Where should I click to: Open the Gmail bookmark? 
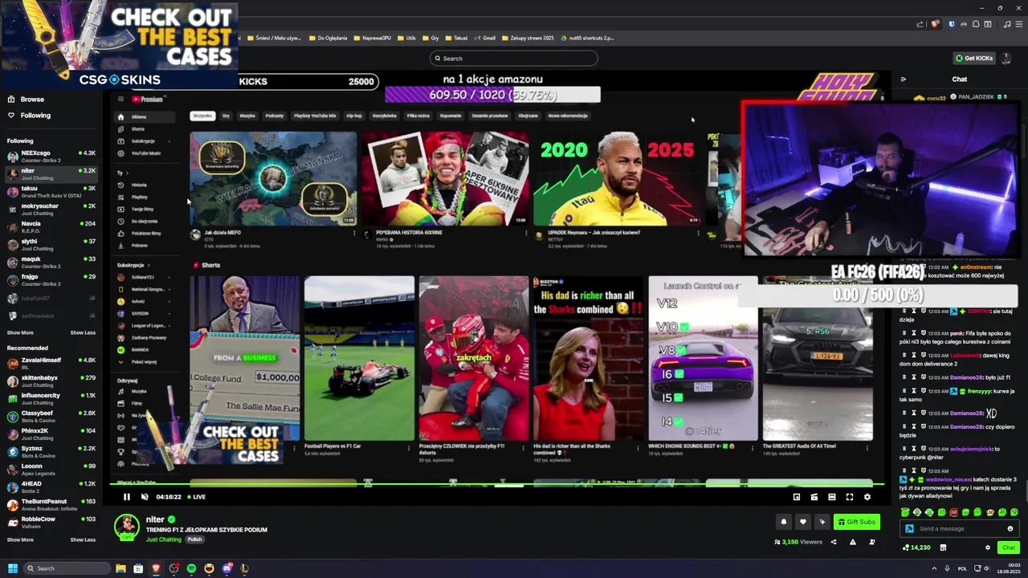point(485,38)
